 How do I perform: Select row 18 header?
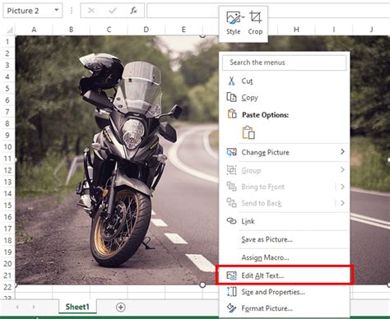point(7,241)
